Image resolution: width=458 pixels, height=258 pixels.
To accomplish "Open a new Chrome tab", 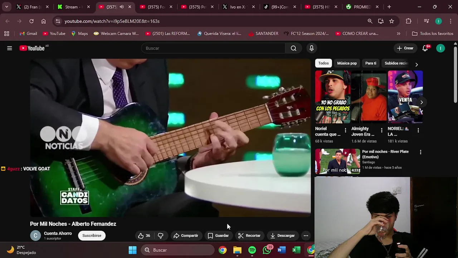I will point(389,7).
